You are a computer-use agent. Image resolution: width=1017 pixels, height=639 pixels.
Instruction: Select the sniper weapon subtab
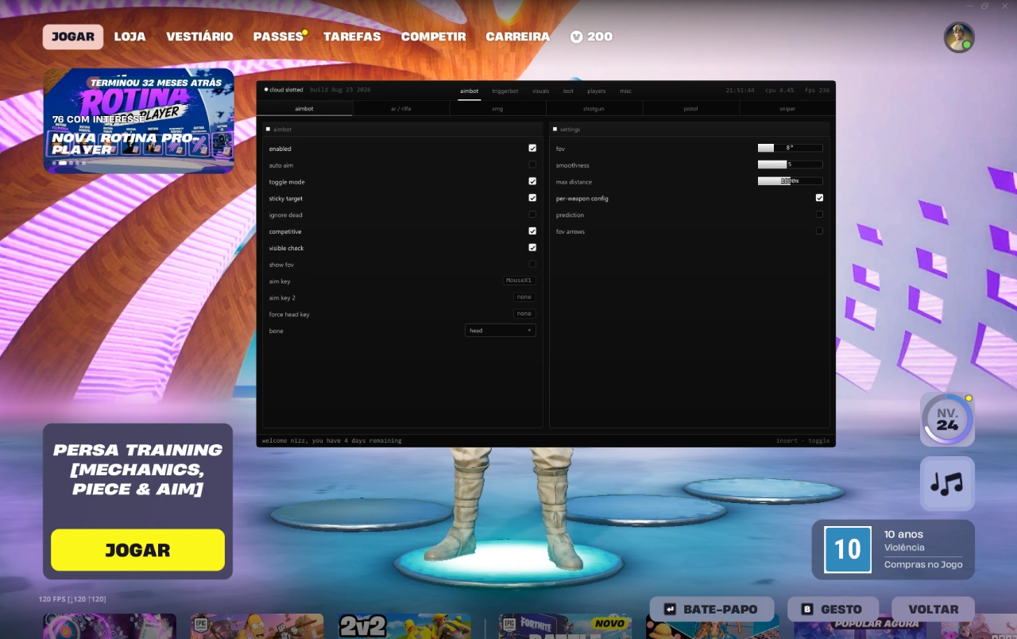coord(787,109)
